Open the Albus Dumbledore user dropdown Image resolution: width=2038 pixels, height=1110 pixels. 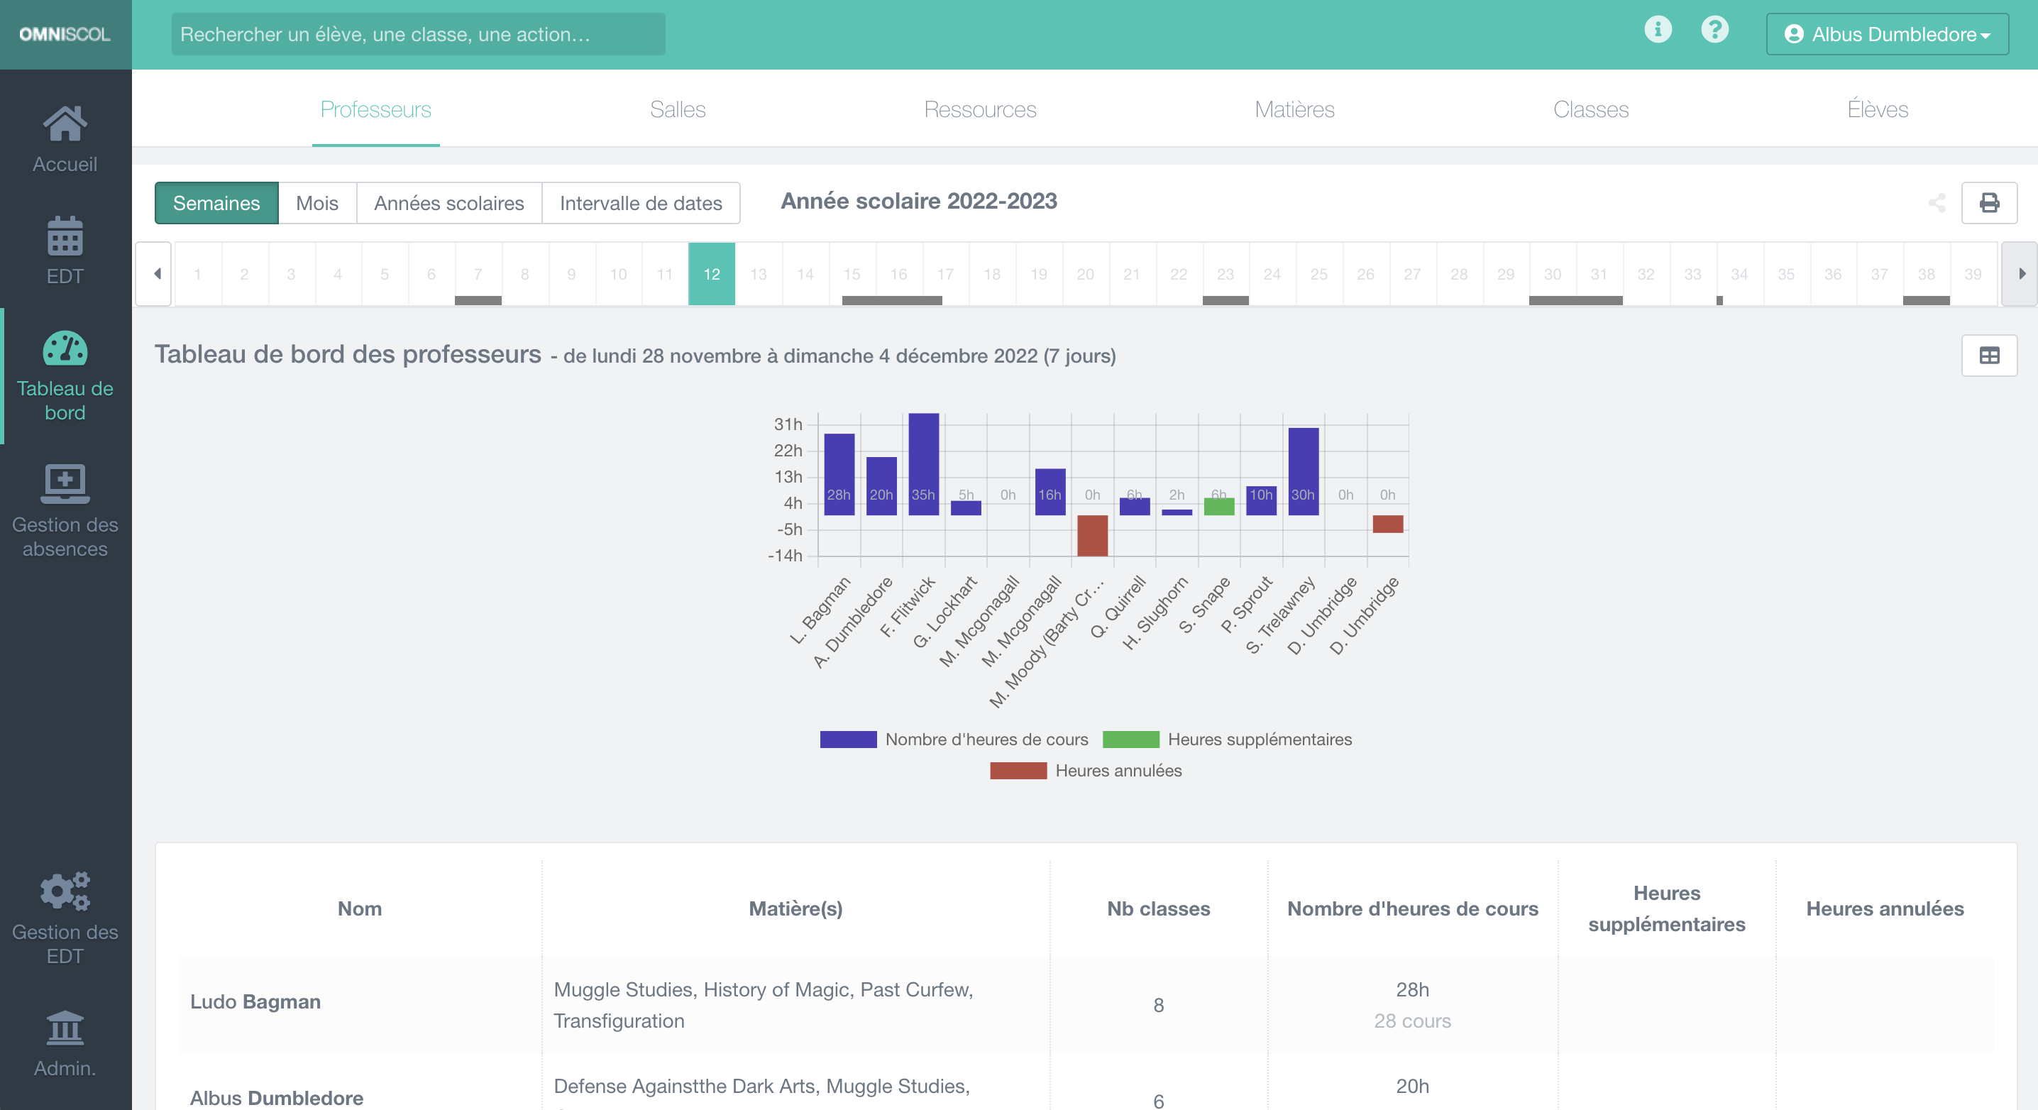1887,34
